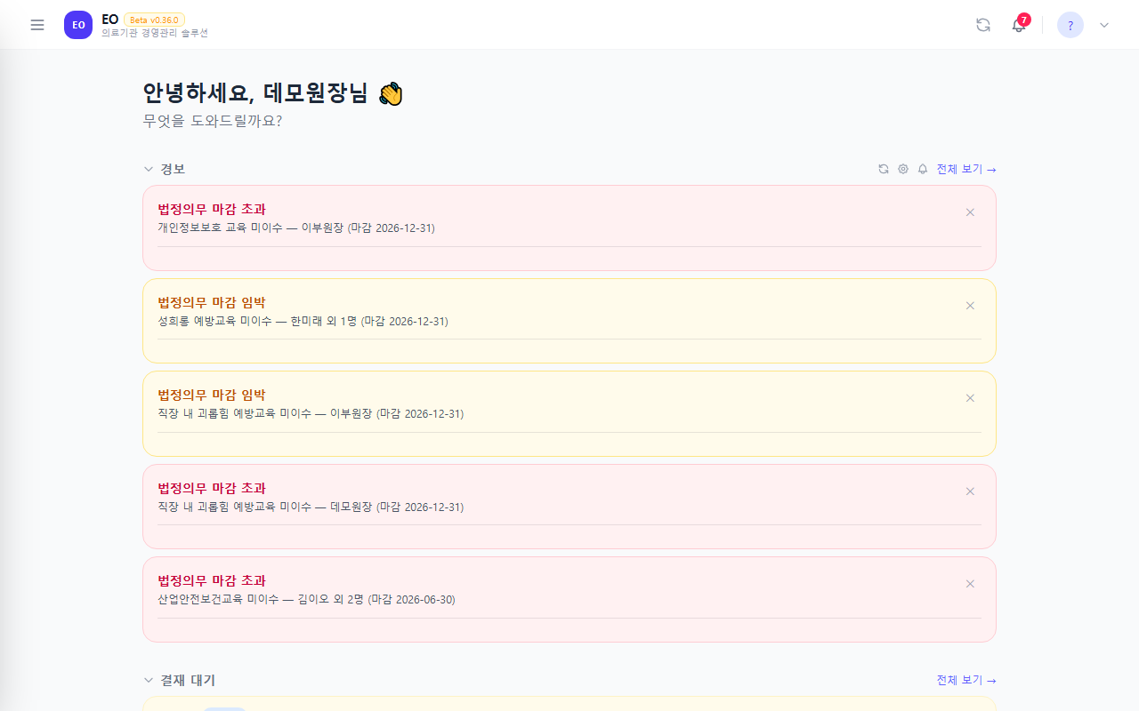
Task: Refresh data using header sync icon
Action: pos(983,25)
